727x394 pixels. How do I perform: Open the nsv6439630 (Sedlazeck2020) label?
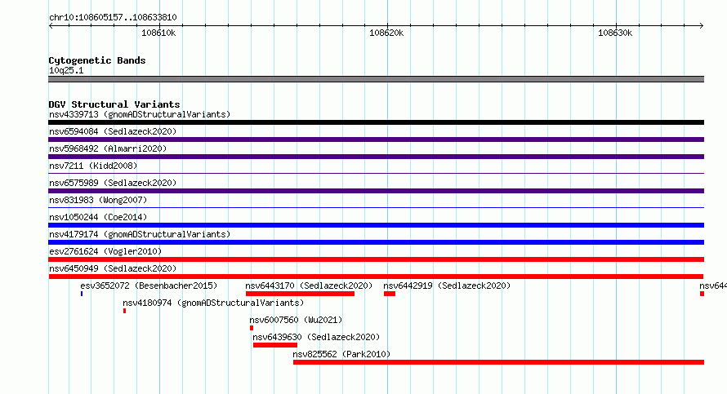coord(316,337)
